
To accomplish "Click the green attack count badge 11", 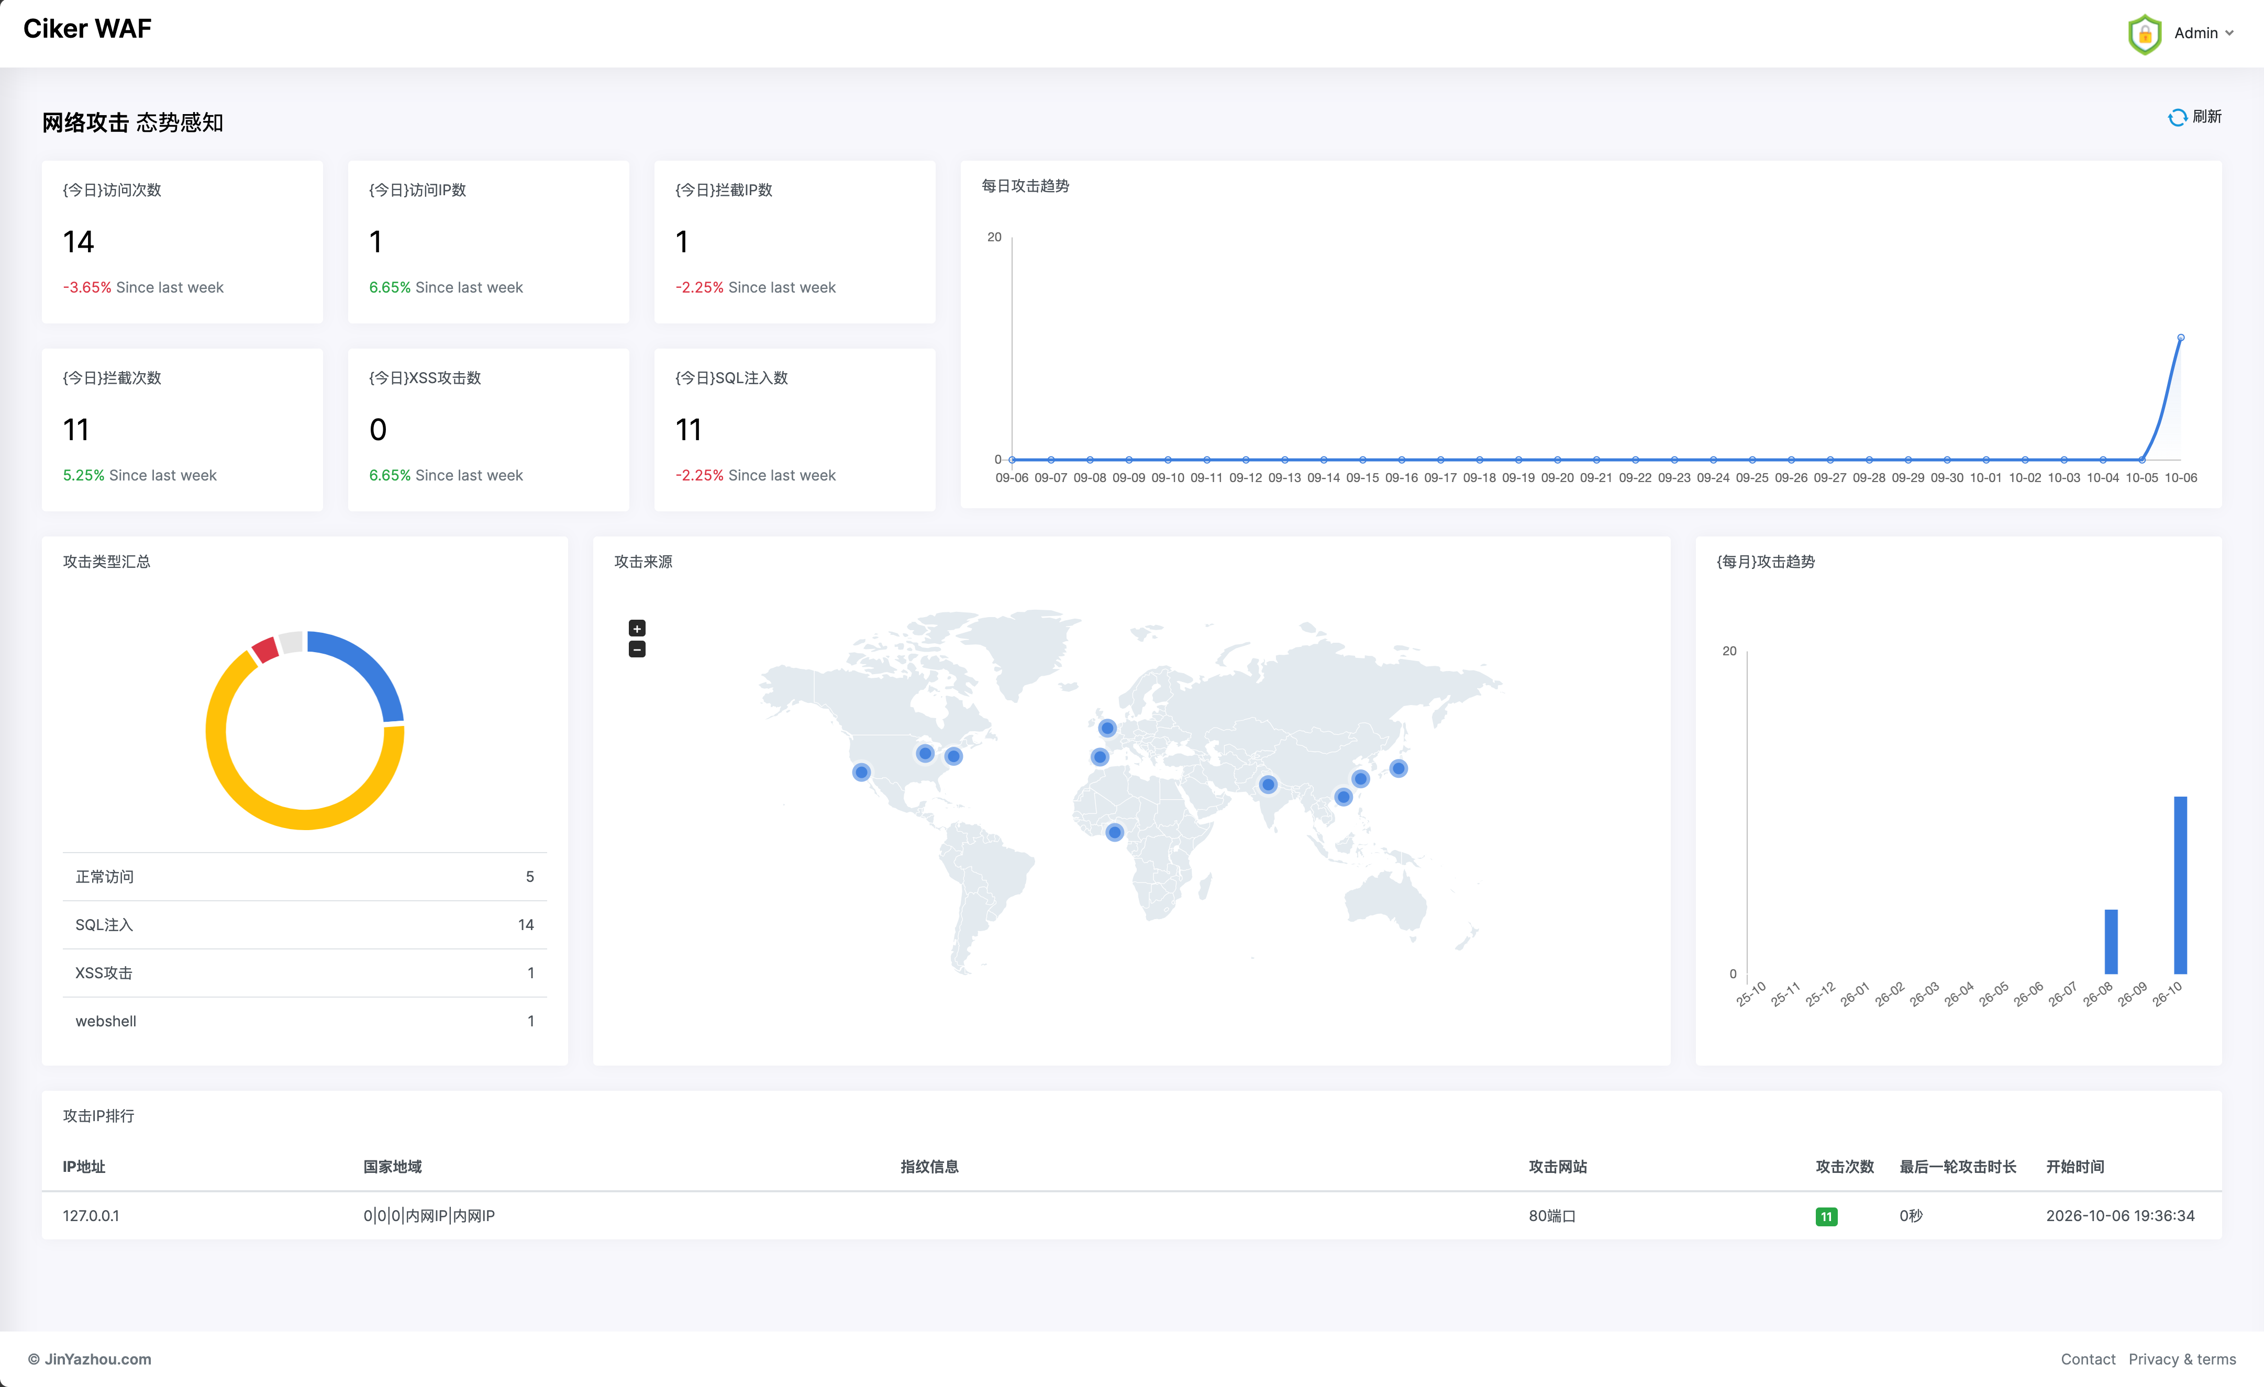I will pyautogui.click(x=1826, y=1216).
